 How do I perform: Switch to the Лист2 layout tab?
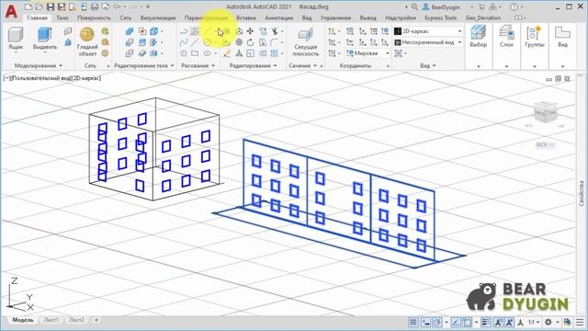point(76,320)
